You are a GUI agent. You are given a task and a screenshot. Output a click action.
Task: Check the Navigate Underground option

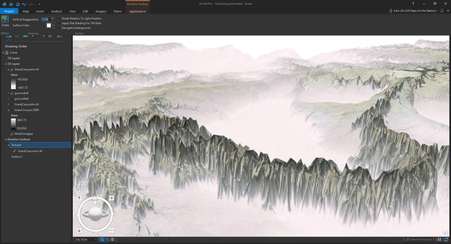(x=59, y=28)
